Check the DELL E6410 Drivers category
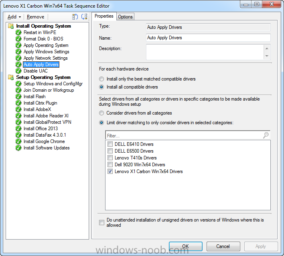Viewport: 284px width, 256px height. point(110,144)
